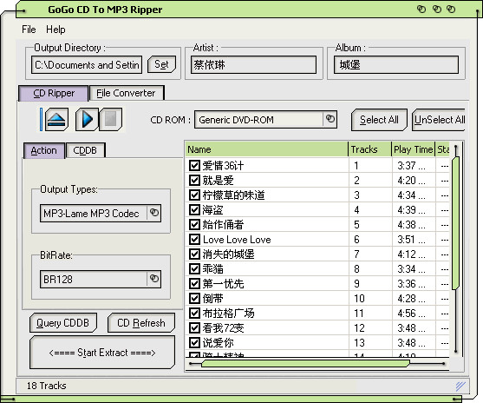Click the Tracks column header
Viewport: 483px width, 403px height.
point(370,149)
